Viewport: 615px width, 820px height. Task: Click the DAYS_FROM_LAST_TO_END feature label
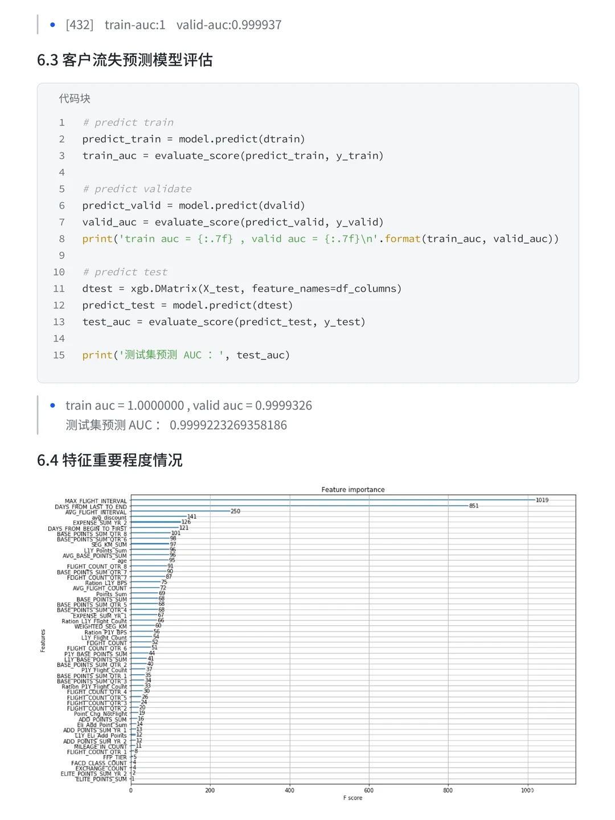point(91,507)
